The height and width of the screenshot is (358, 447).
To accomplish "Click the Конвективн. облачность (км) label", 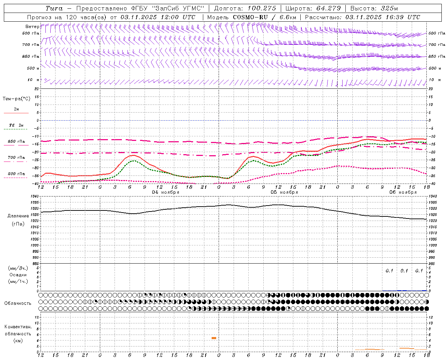I will (x=18, y=334).
